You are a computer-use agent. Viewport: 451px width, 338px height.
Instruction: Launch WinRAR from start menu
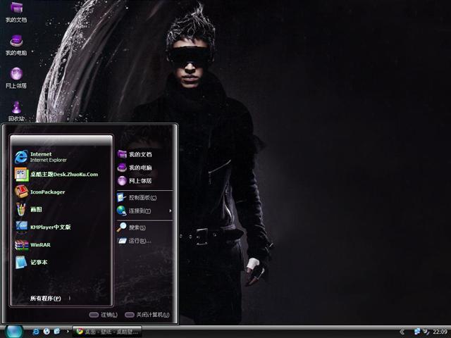[x=33, y=244]
